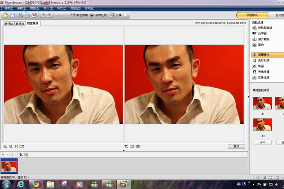284x189 pixels.
Task: Click the 清除 clear button under the presets
Action: pos(262,142)
